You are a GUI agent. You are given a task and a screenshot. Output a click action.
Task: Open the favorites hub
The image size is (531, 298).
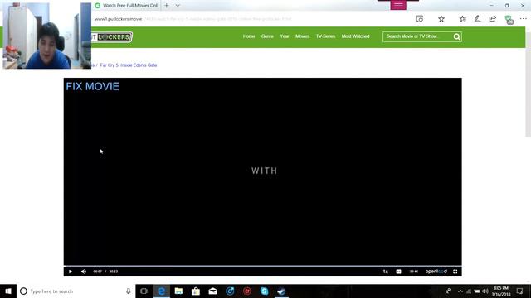(x=463, y=19)
